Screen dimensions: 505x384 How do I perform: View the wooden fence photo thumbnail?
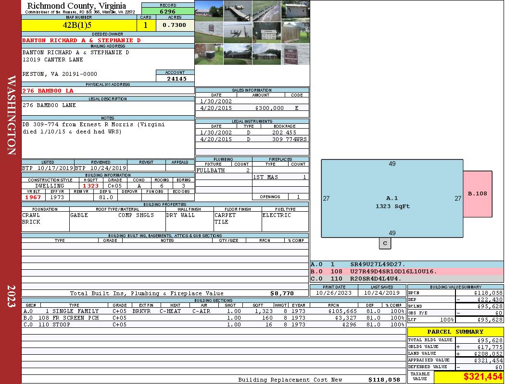click(x=295, y=33)
